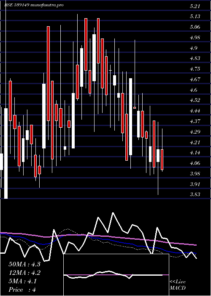Viewport: 211px width, 296px height.
Task: Click the 4.75 price axis label
Action: pyautogui.click(x=195, y=69)
